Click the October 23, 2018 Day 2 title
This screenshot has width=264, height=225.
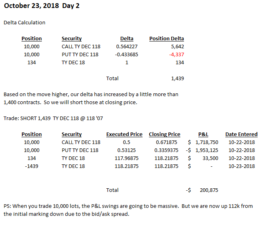pyautogui.click(x=42, y=6)
